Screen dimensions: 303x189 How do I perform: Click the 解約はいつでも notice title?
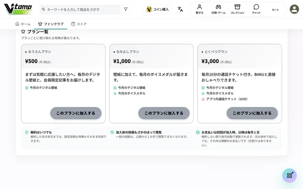41,132
